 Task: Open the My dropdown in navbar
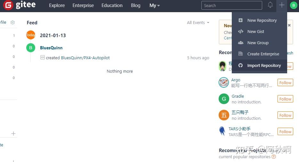click(x=155, y=5)
